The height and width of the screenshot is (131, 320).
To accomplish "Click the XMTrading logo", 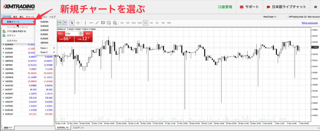I will [x=18, y=7].
